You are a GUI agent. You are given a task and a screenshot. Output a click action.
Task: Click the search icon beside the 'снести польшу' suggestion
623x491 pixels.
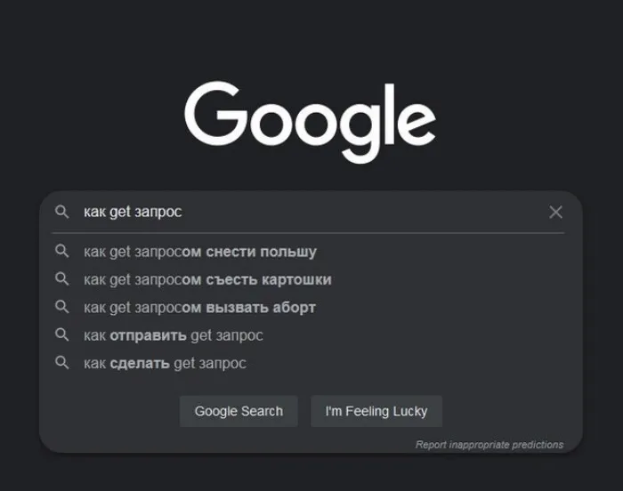pyautogui.click(x=61, y=252)
